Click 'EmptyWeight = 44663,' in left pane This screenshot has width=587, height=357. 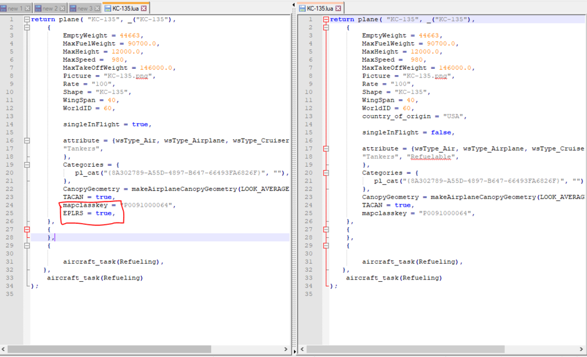click(103, 36)
